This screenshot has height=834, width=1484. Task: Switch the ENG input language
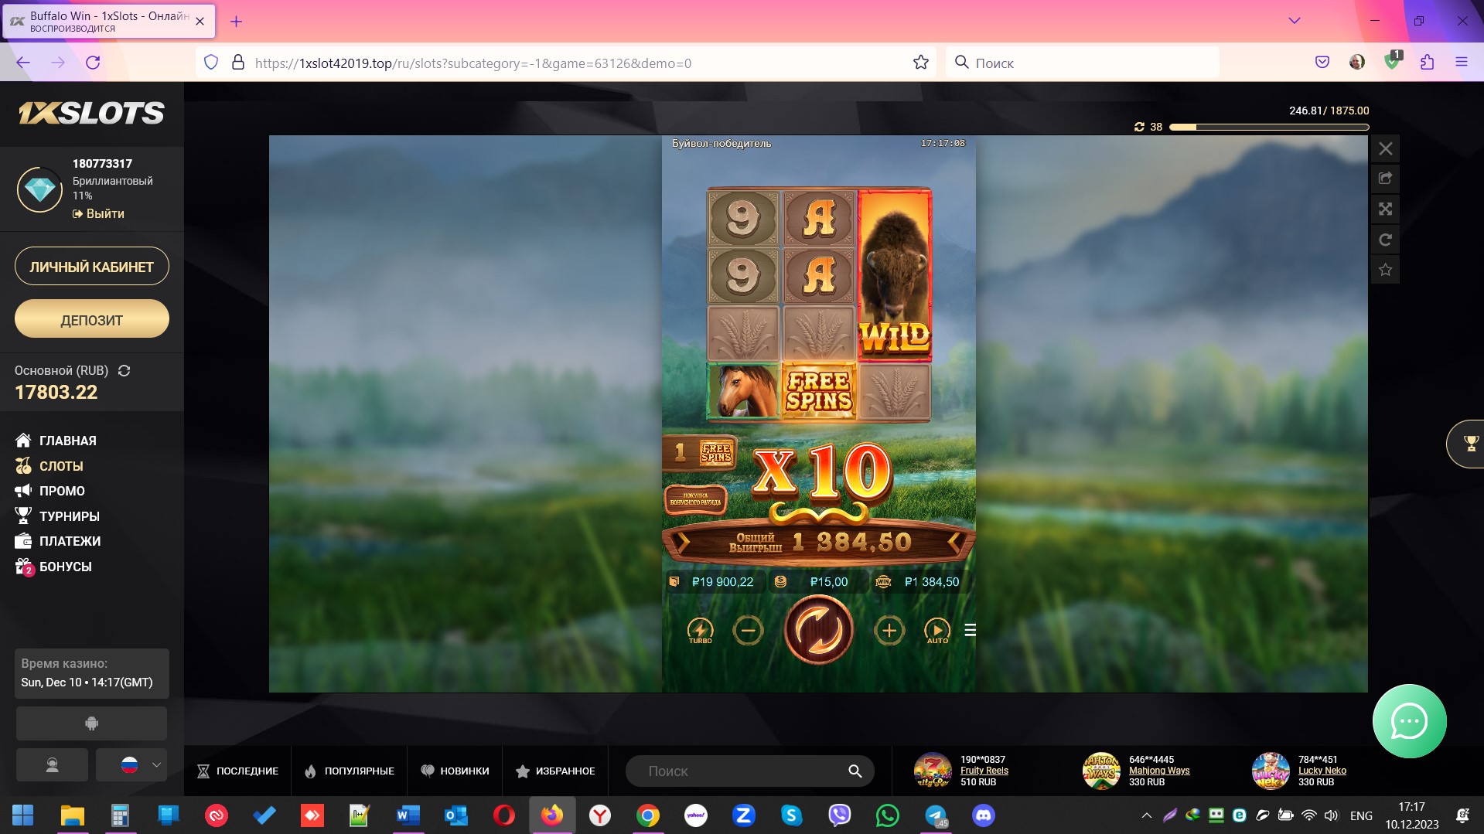(1361, 815)
